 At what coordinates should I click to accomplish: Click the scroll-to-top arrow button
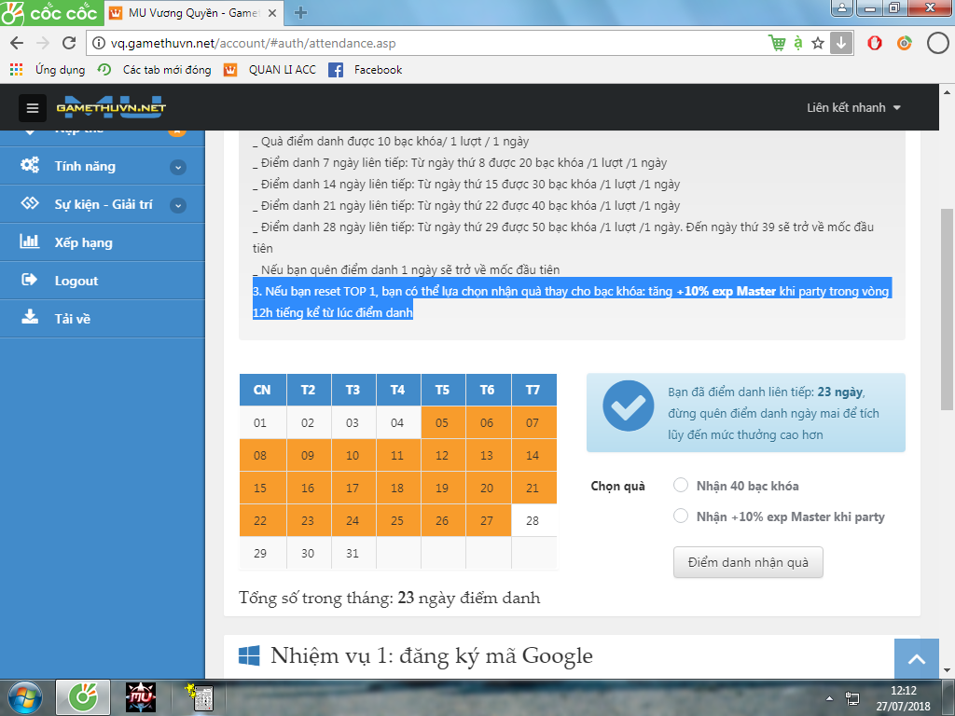(x=916, y=660)
